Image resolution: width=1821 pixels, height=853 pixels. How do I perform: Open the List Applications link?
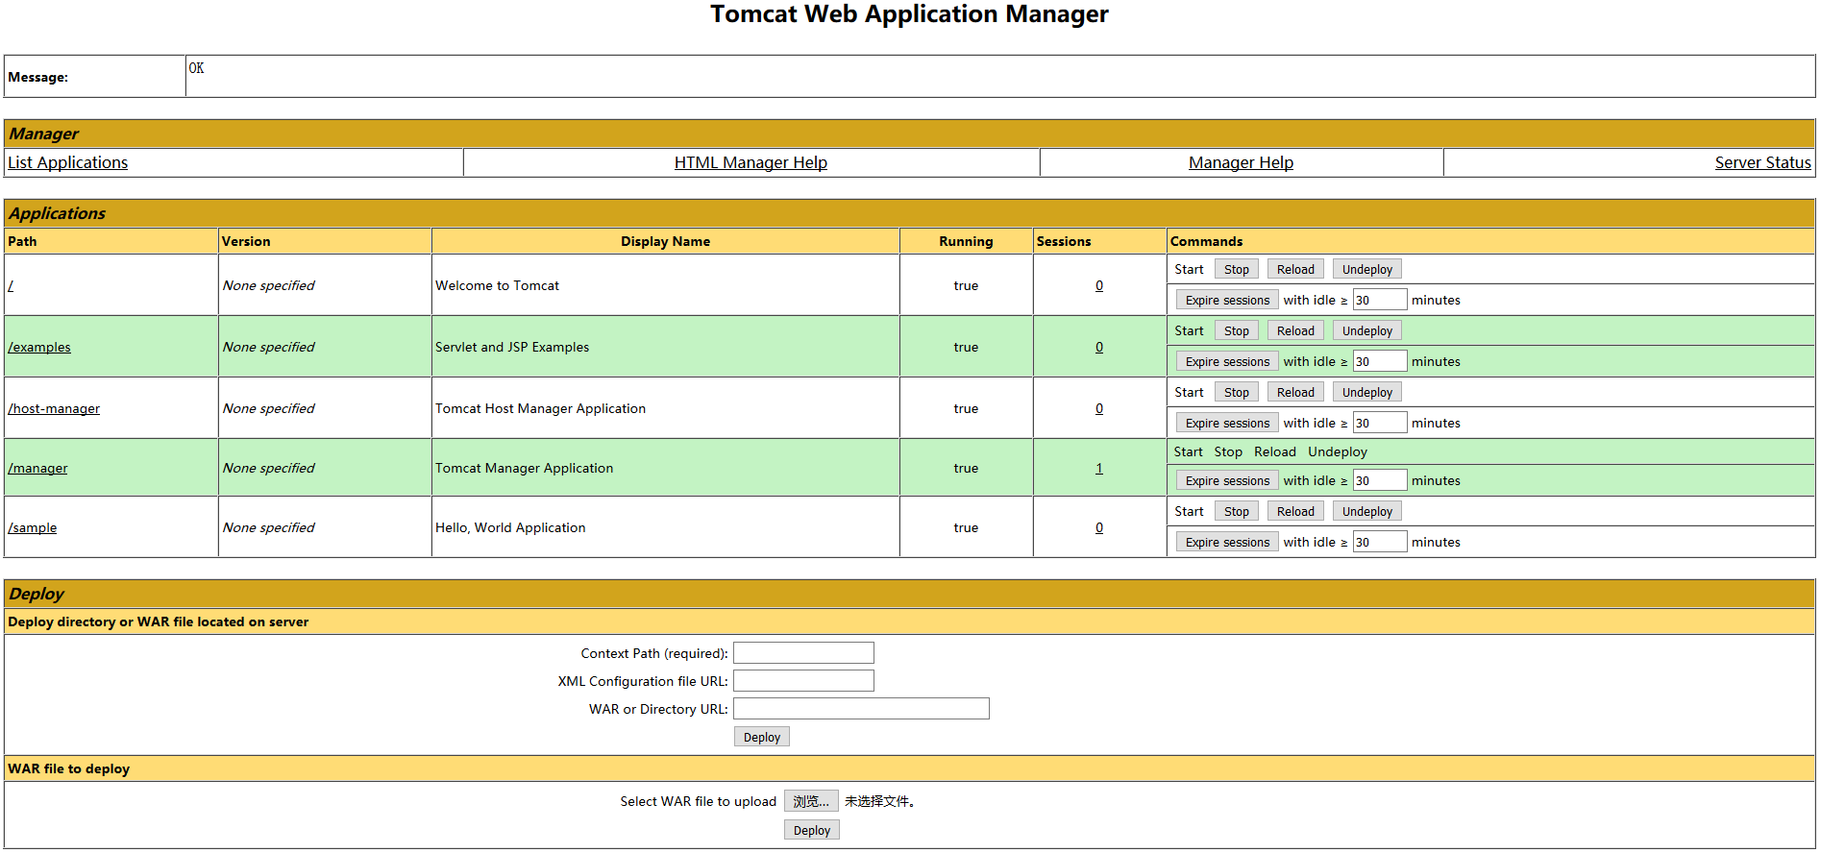(67, 162)
